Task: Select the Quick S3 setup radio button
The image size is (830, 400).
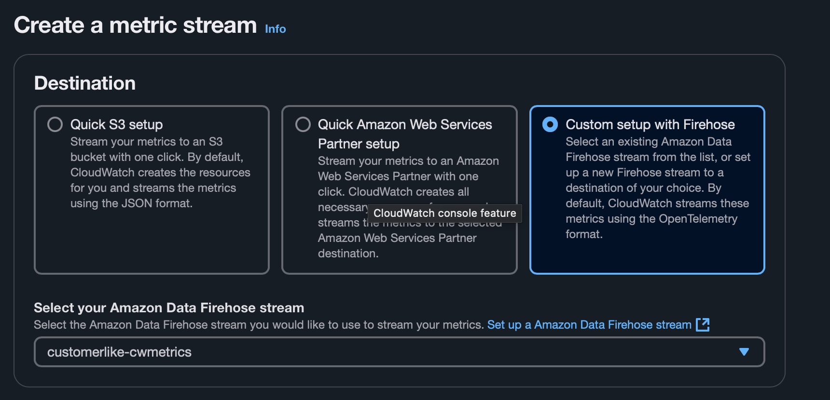Action: 55,124
